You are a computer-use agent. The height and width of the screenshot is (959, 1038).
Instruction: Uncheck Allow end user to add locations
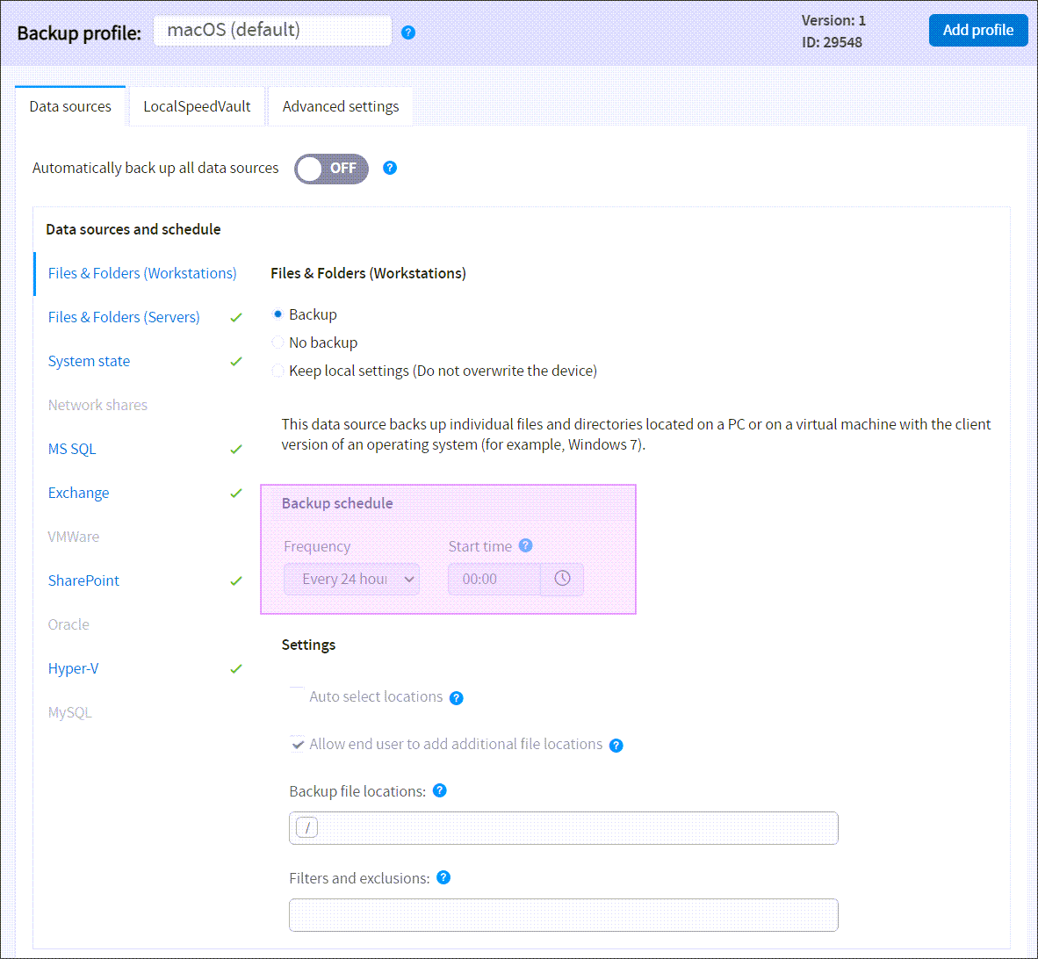click(x=298, y=744)
